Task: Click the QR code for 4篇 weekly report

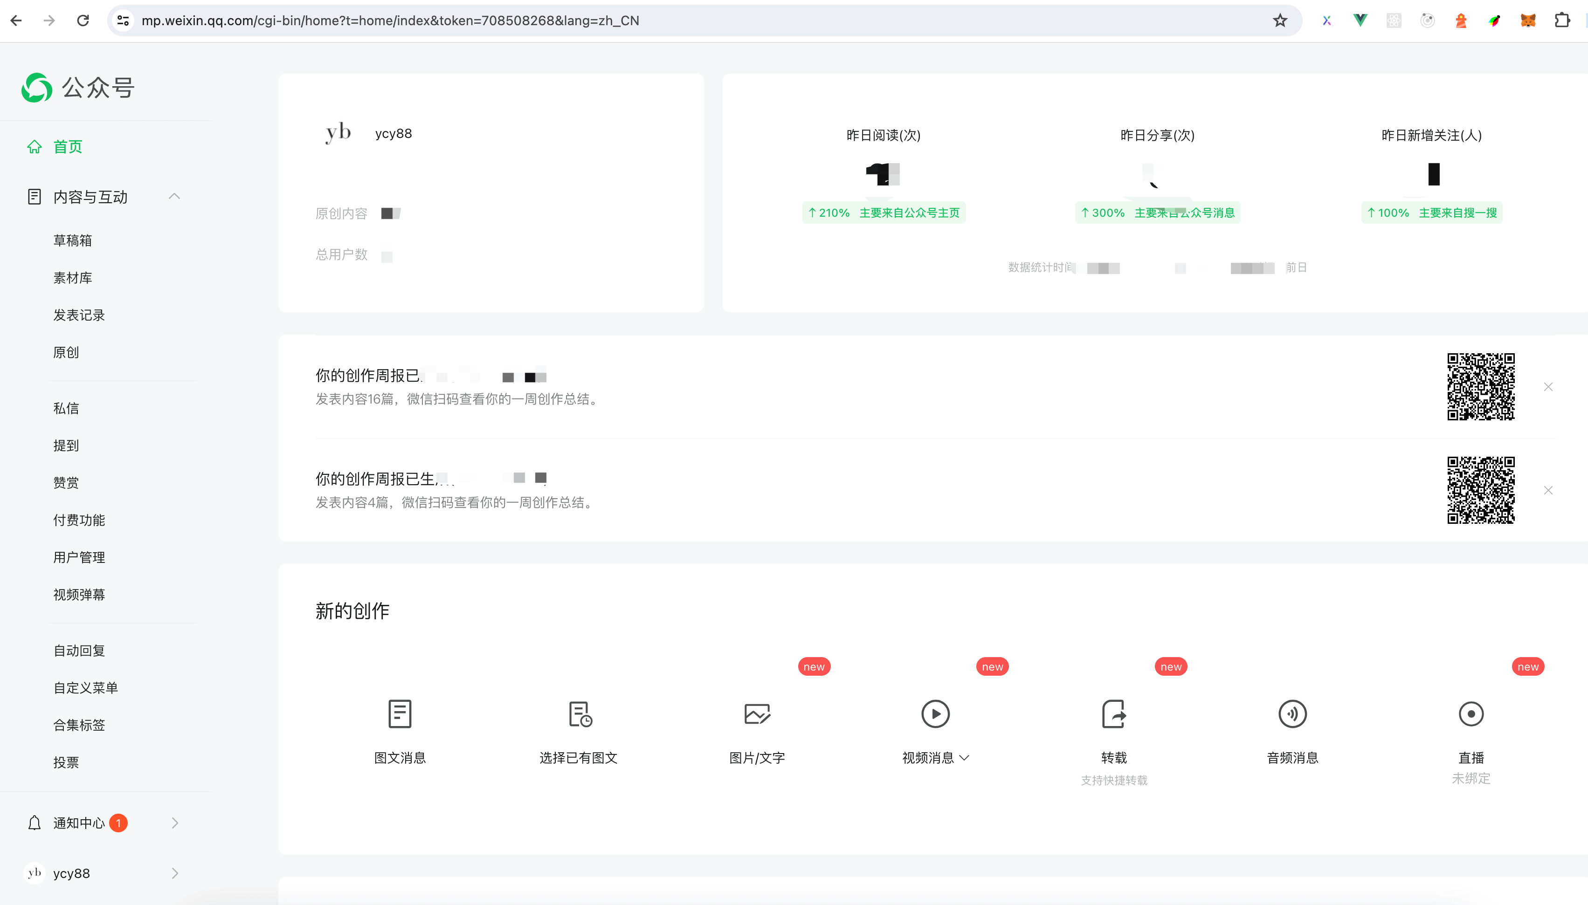Action: pos(1480,490)
